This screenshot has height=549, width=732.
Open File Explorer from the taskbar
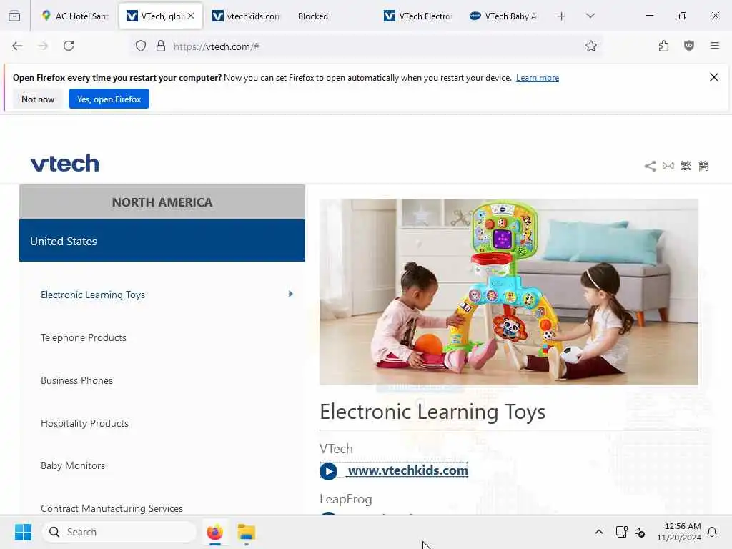pos(246,532)
